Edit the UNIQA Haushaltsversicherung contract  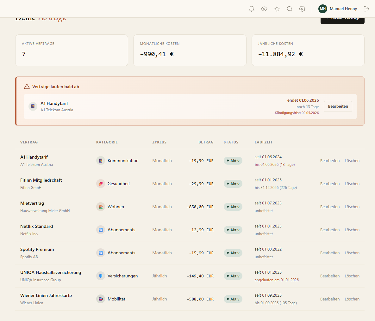click(x=330, y=276)
